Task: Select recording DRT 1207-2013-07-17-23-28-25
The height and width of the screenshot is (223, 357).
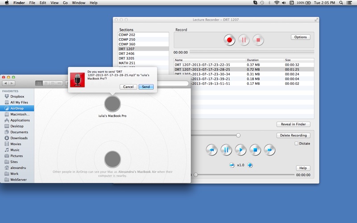Action: [x=244, y=70]
